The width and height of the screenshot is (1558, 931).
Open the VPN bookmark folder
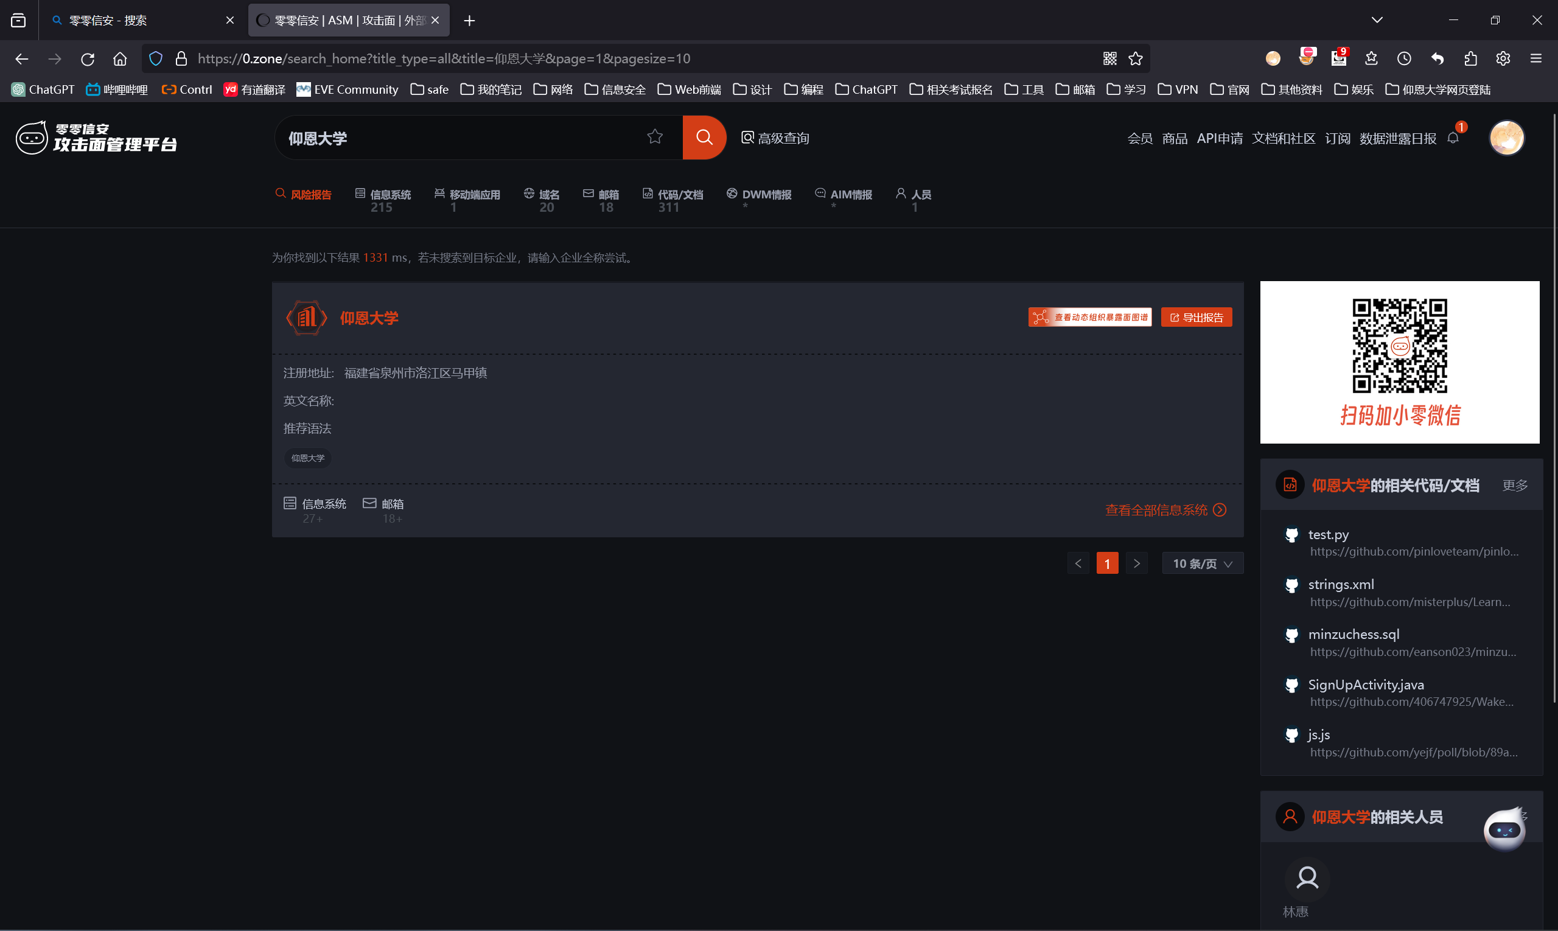click(x=1178, y=89)
